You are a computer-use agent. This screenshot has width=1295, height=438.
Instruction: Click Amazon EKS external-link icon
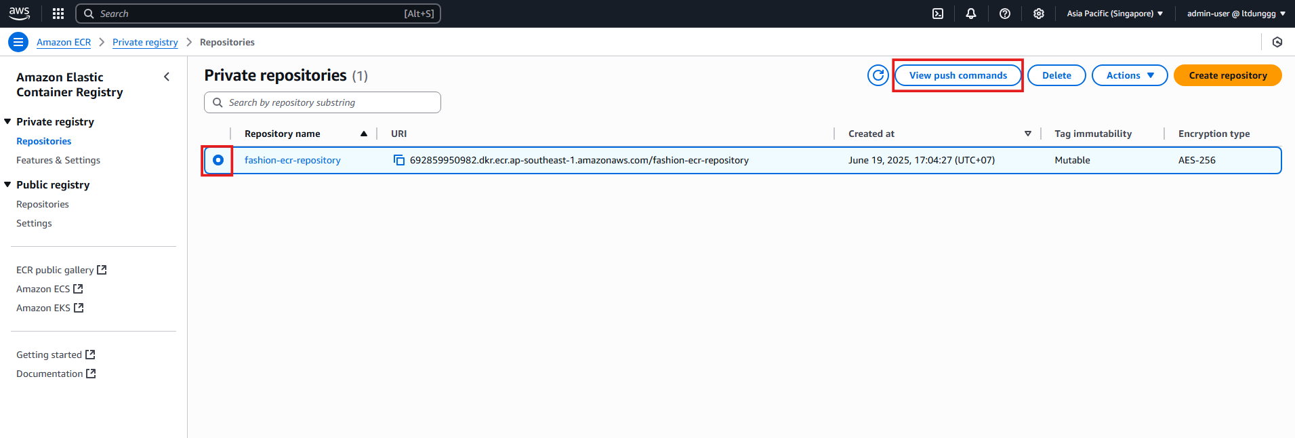coord(79,308)
